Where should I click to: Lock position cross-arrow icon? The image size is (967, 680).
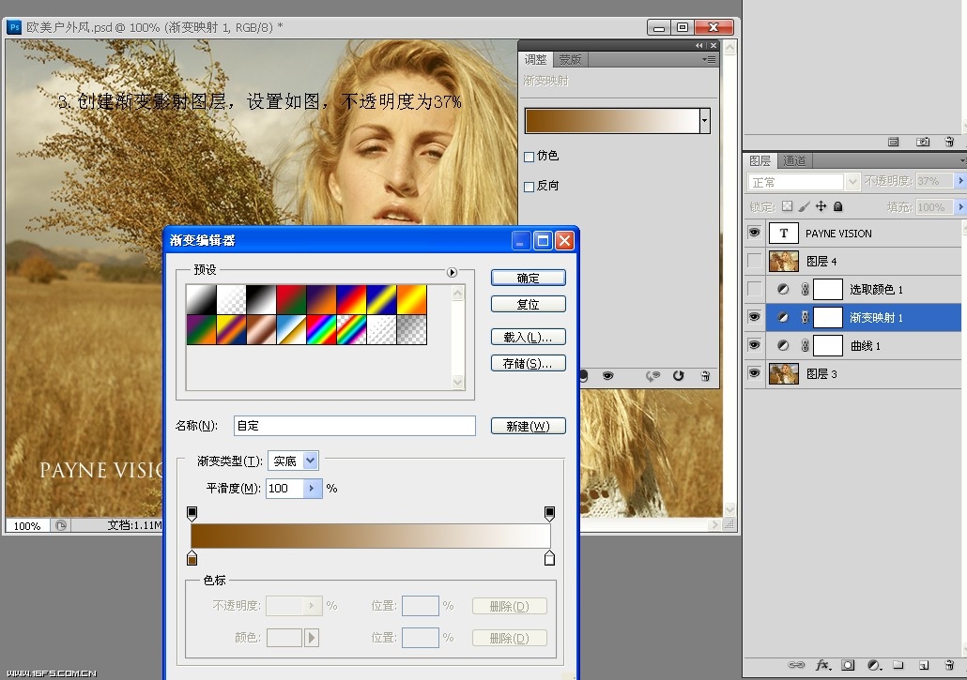[x=821, y=206]
